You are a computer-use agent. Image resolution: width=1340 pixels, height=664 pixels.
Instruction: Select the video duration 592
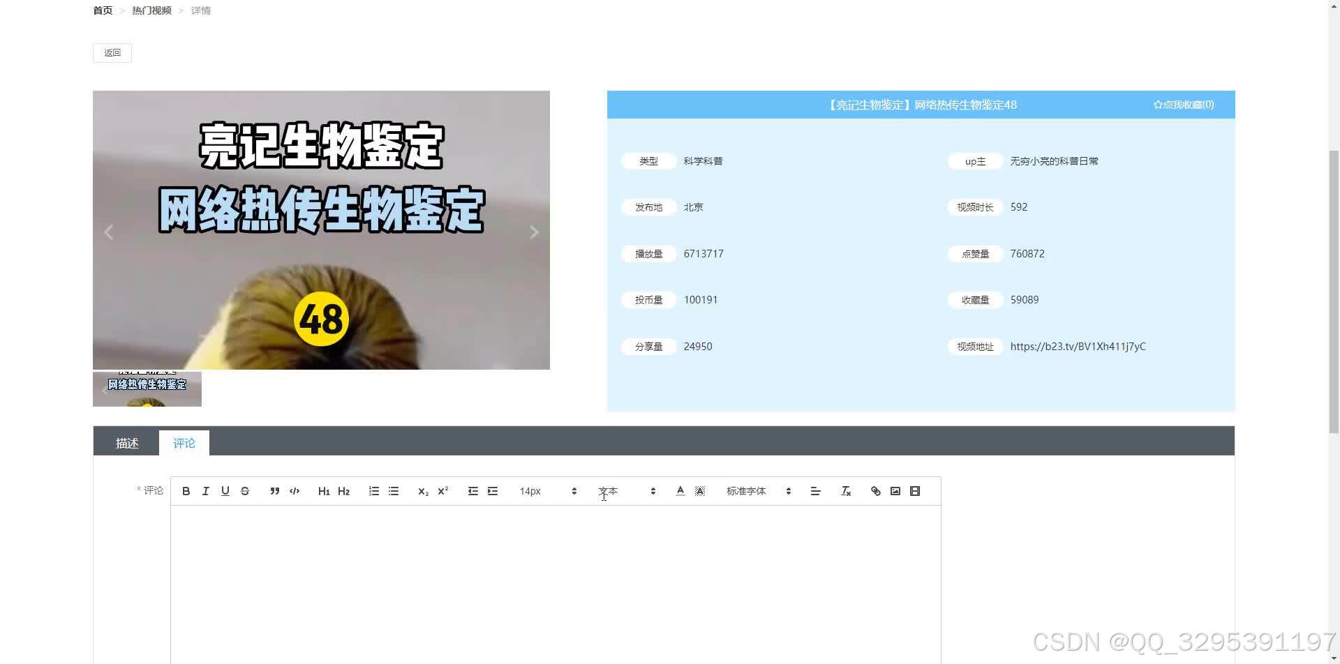(x=1019, y=207)
